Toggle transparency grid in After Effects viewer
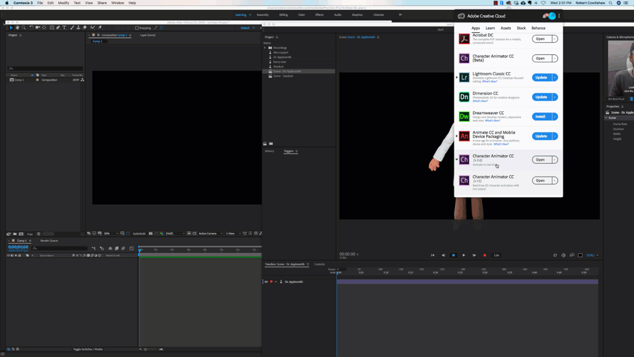This screenshot has height=357, width=634. (194, 233)
